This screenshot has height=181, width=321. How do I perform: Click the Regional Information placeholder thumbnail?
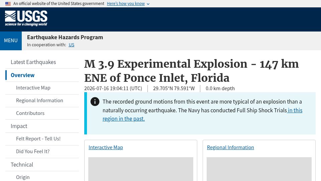tap(259, 169)
